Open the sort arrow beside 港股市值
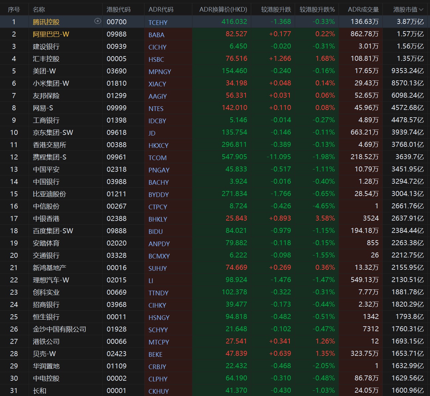The height and width of the screenshot is (396, 430). tap(421, 10)
